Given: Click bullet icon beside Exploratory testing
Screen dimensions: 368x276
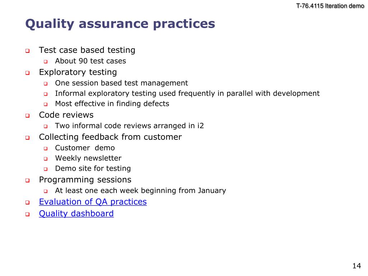Looking at the screenshot, I should click(27, 73).
